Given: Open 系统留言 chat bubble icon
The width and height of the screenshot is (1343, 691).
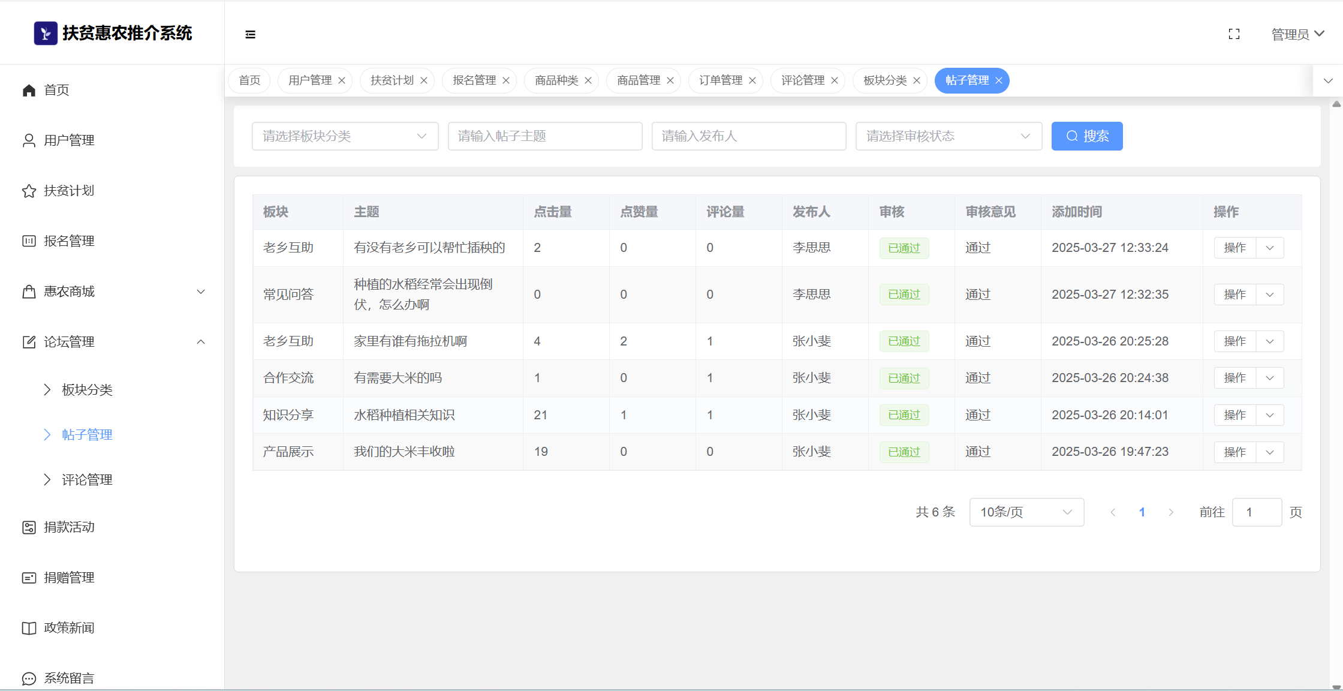Looking at the screenshot, I should (29, 678).
